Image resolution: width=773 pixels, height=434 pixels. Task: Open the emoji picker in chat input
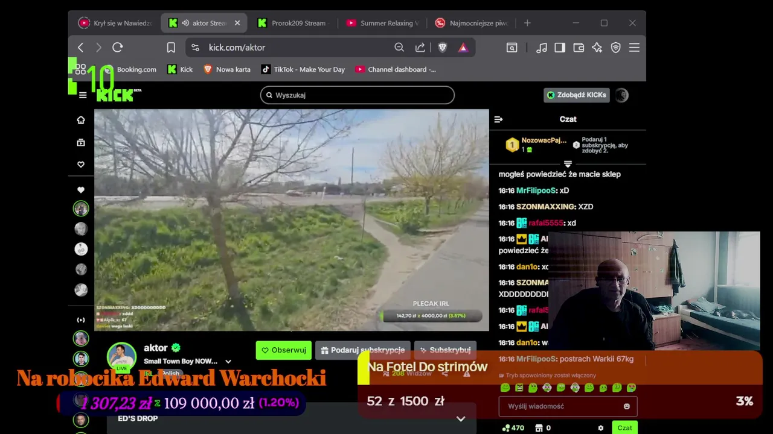(626, 406)
